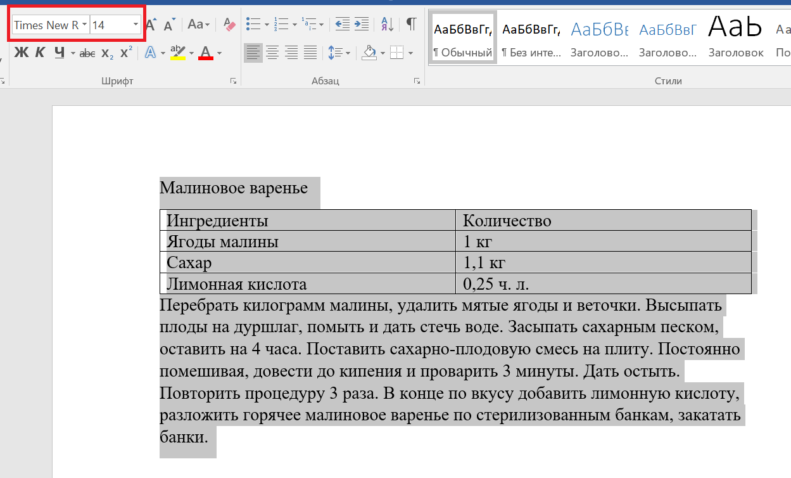Apply numbered list

point(281,25)
